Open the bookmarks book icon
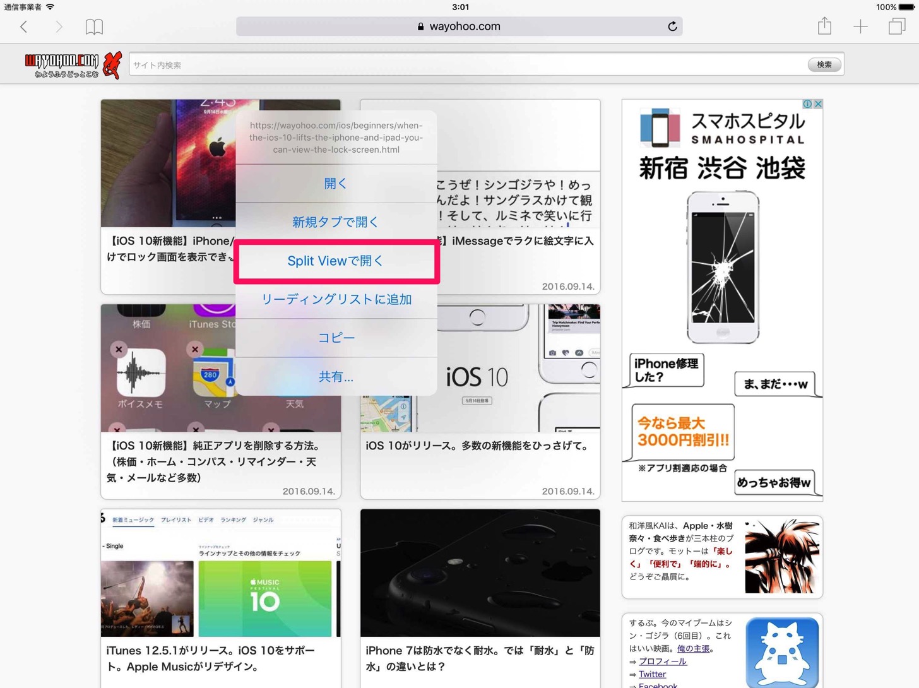This screenshot has width=919, height=688. pyautogui.click(x=94, y=27)
